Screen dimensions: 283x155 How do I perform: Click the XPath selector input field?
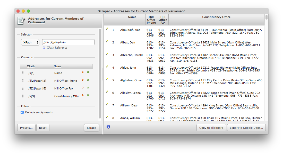68,42
